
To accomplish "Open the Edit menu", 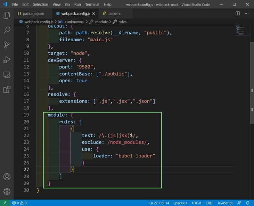I will 25,5.
